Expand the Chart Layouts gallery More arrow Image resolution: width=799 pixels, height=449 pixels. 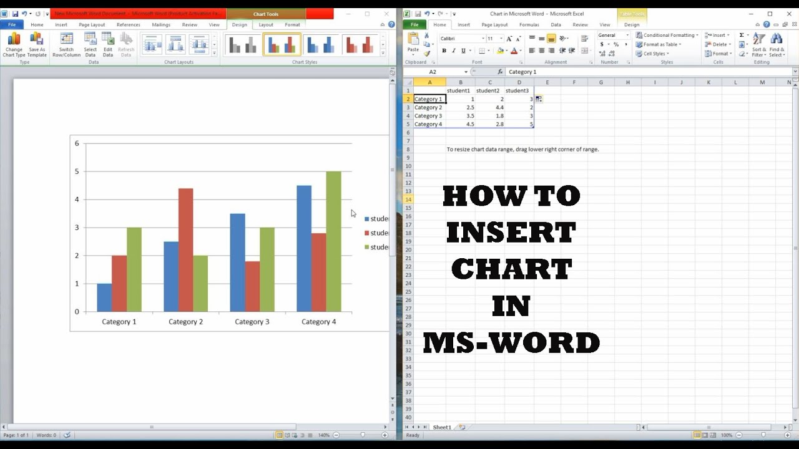click(215, 53)
